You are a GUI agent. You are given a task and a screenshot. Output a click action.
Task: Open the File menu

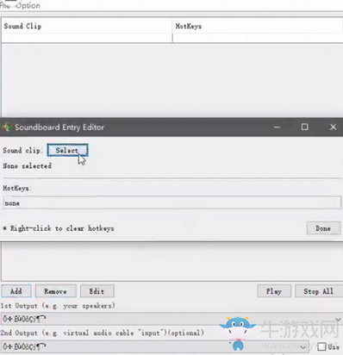pos(5,5)
